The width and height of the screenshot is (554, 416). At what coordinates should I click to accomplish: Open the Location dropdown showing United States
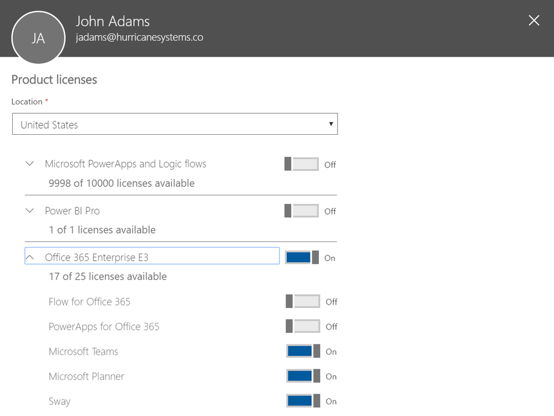[175, 124]
